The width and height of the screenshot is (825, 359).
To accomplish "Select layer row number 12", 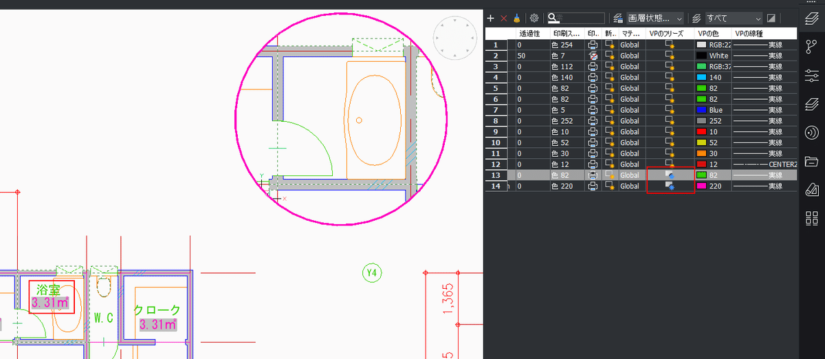I will click(495, 164).
